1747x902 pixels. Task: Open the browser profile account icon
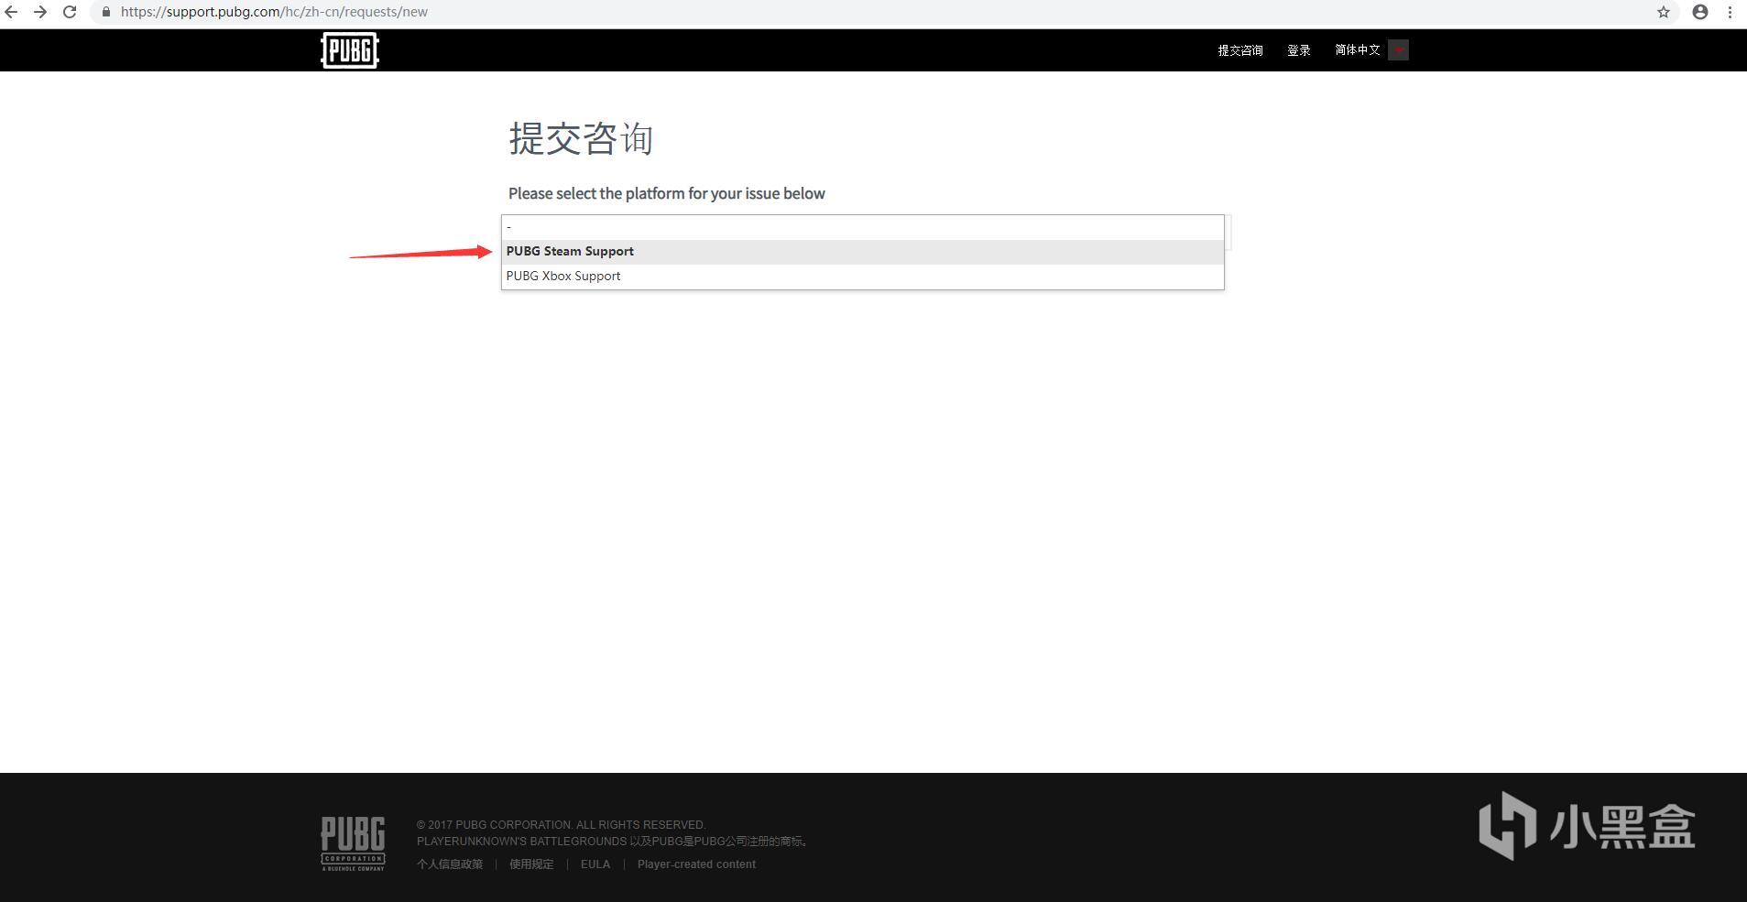click(1699, 12)
